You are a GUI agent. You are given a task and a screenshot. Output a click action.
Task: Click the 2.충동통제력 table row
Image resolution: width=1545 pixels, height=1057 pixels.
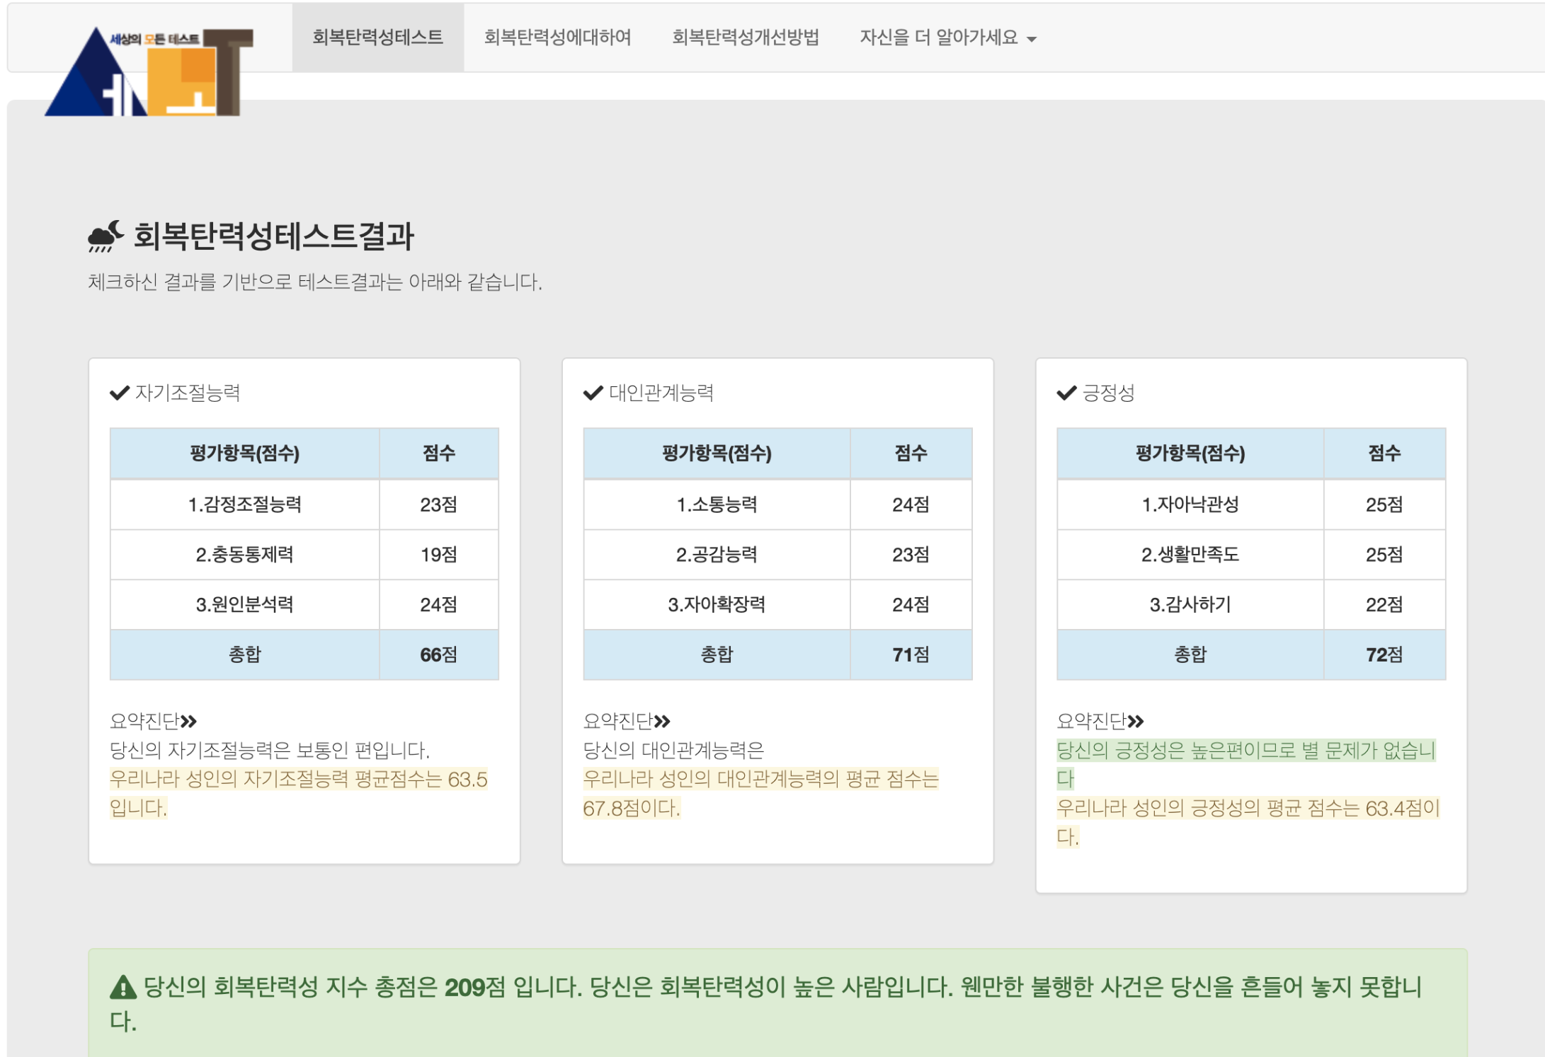244,555
